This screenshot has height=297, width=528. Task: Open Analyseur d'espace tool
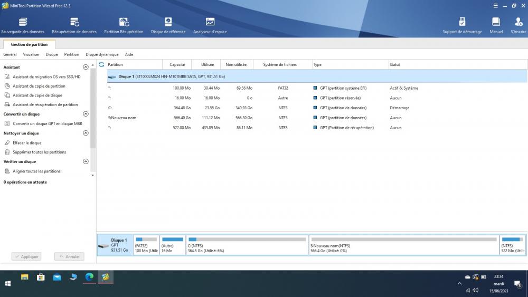click(x=210, y=25)
